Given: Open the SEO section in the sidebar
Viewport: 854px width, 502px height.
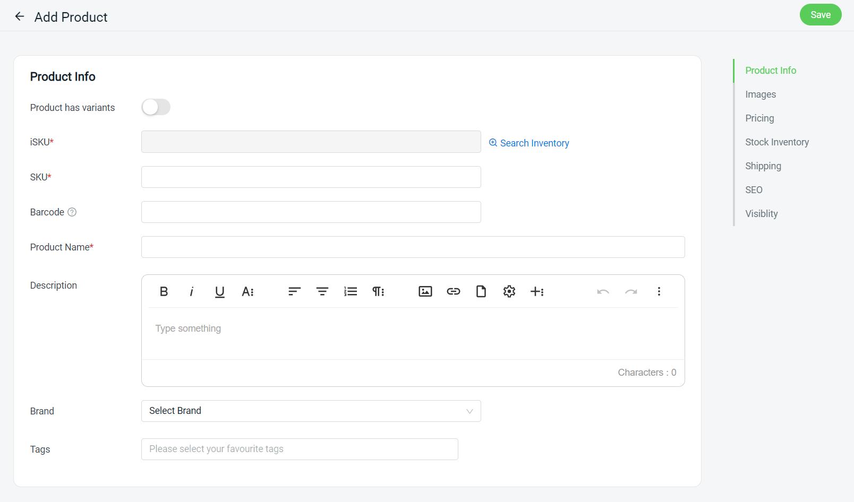Looking at the screenshot, I should (x=754, y=189).
